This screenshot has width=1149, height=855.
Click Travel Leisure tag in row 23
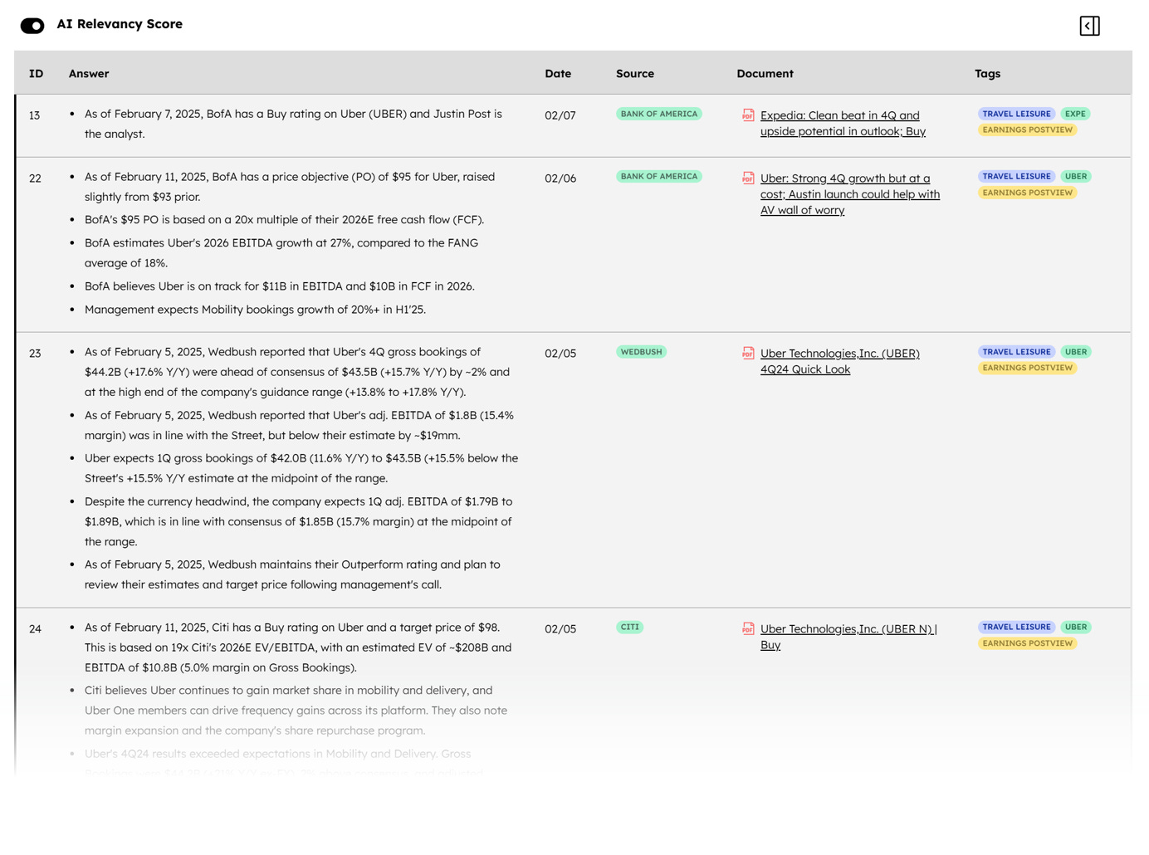click(x=1016, y=352)
